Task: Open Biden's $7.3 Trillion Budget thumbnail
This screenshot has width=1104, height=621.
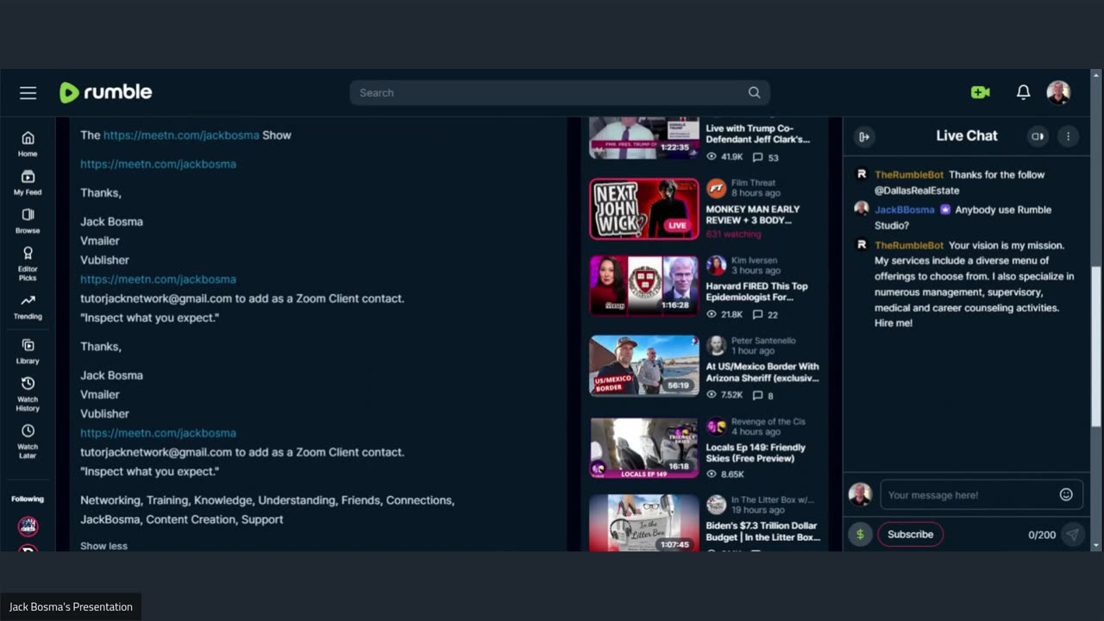Action: click(x=644, y=523)
